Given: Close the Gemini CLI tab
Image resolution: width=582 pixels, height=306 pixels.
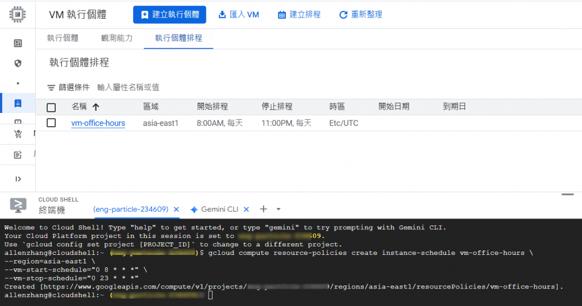Looking at the screenshot, I should [246, 209].
